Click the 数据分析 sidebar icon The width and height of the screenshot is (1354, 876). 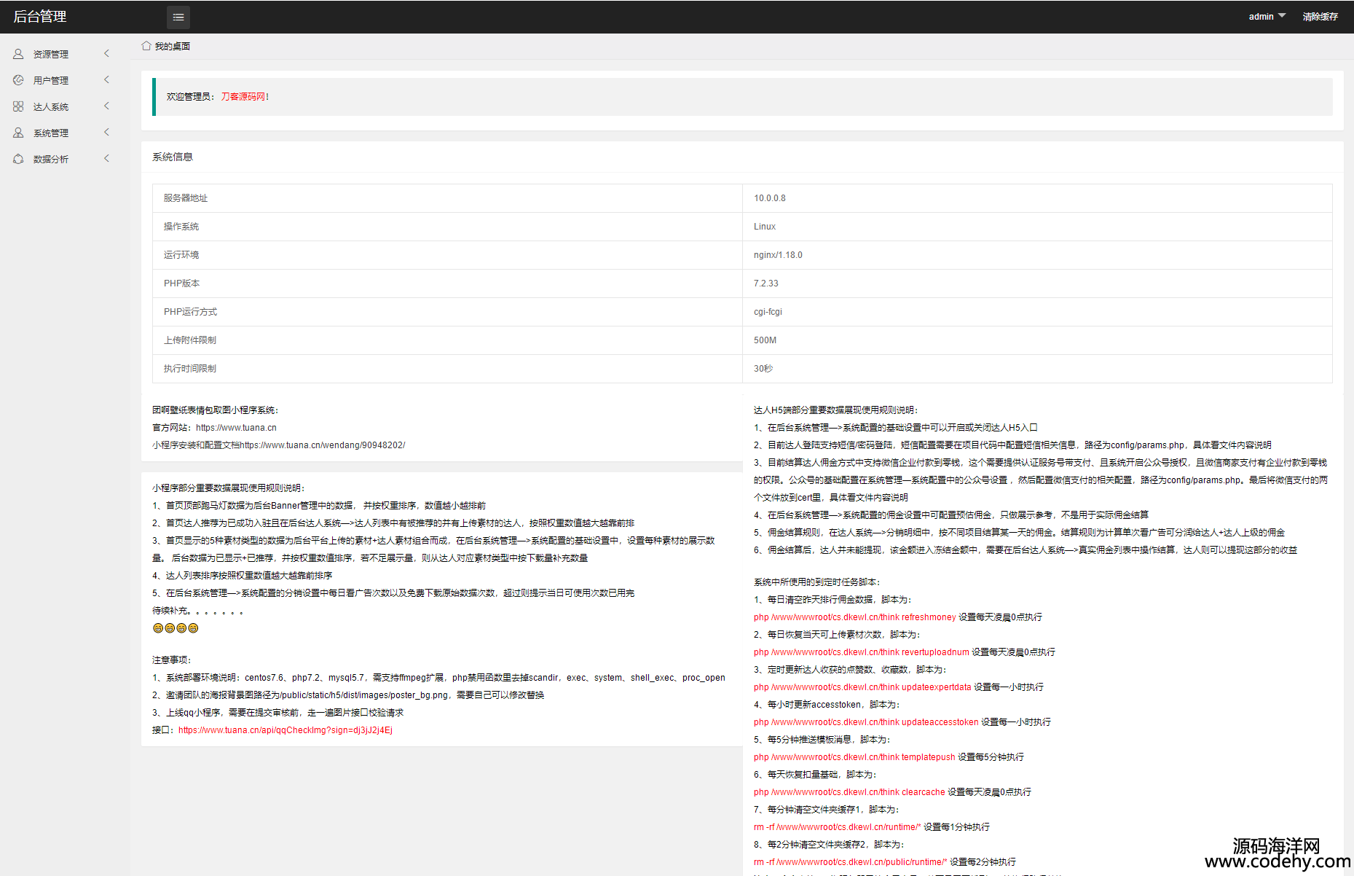pos(18,159)
